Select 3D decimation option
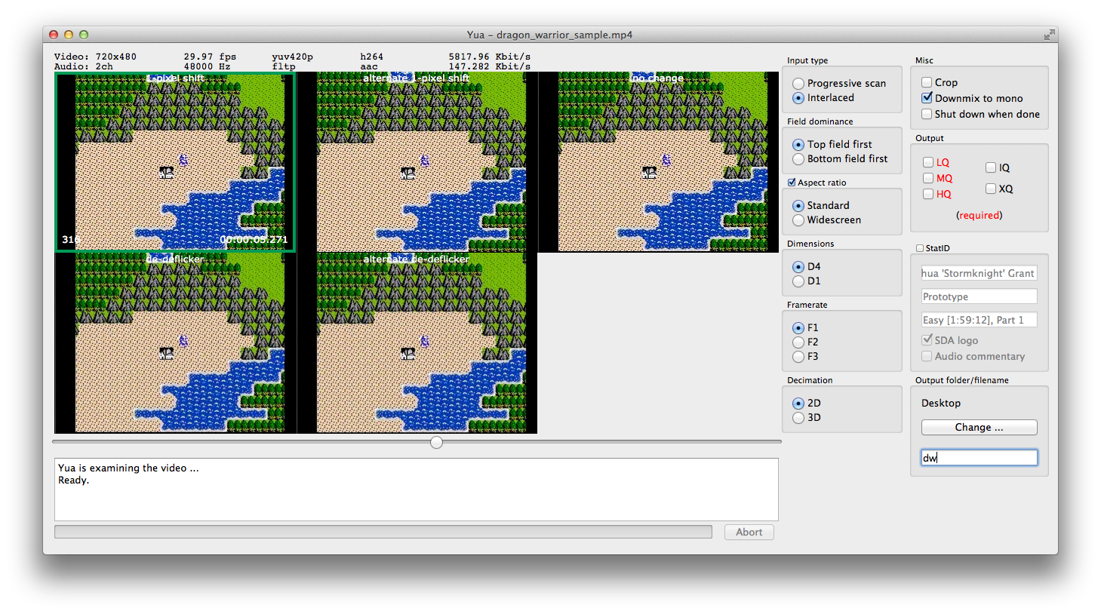 pyautogui.click(x=798, y=418)
